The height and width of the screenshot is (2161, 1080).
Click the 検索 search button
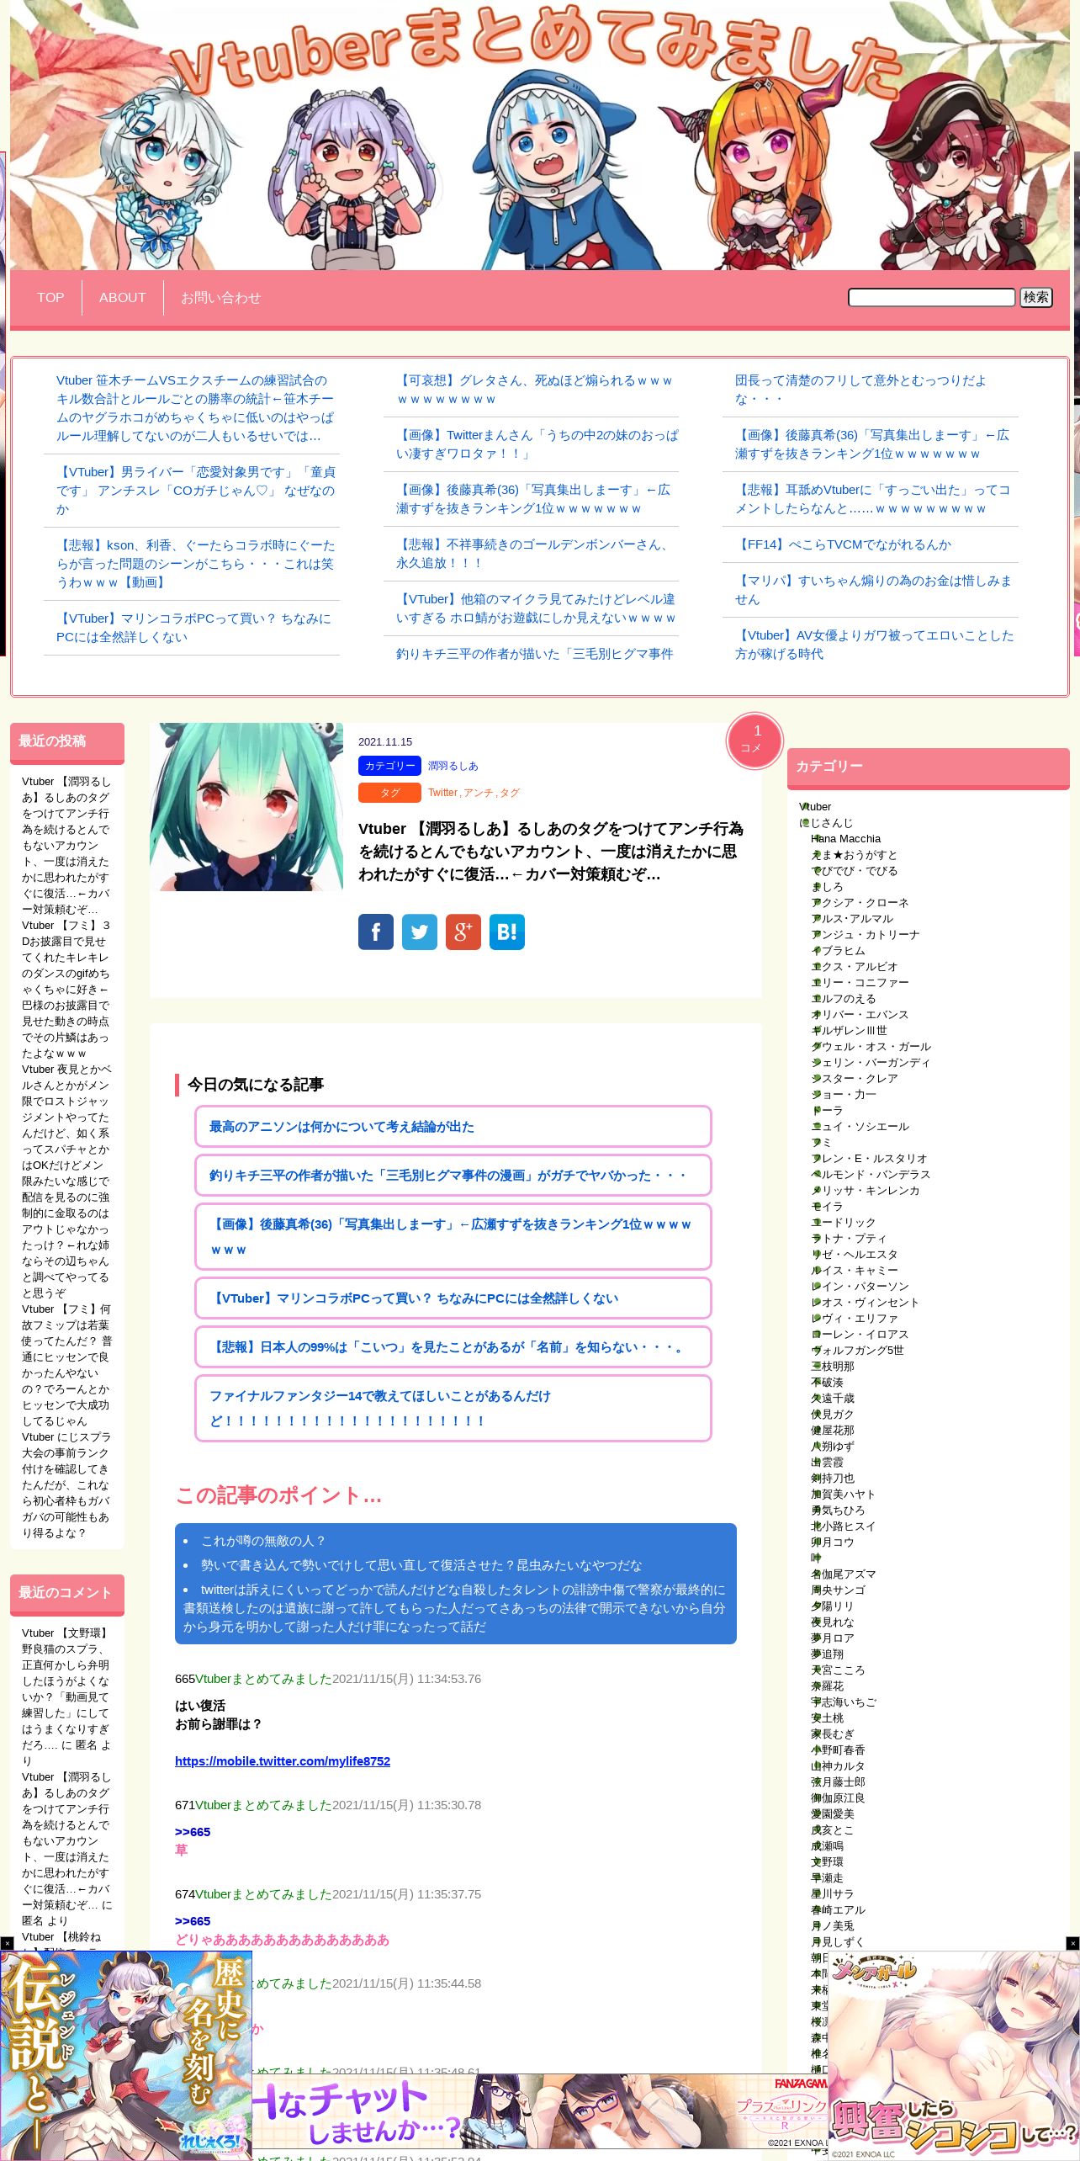click(1035, 297)
